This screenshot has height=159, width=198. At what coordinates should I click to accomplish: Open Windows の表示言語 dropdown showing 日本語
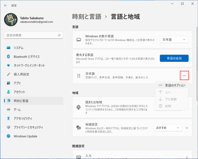coord(174,40)
